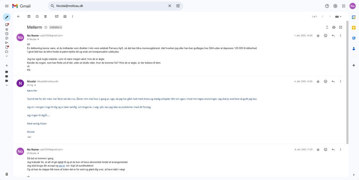The width and height of the screenshot is (359, 180).
Task: Click the conversation vertical scrollbar
Action: coord(347,82)
